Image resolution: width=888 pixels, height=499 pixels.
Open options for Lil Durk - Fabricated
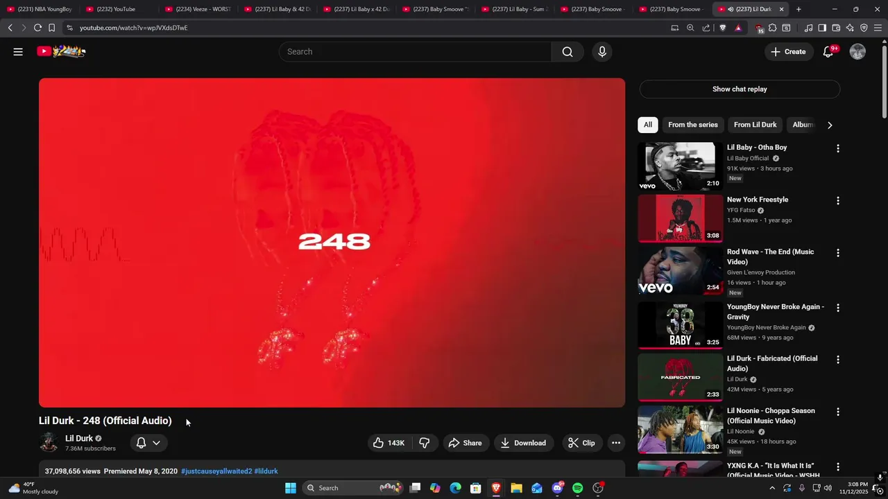[x=837, y=360]
